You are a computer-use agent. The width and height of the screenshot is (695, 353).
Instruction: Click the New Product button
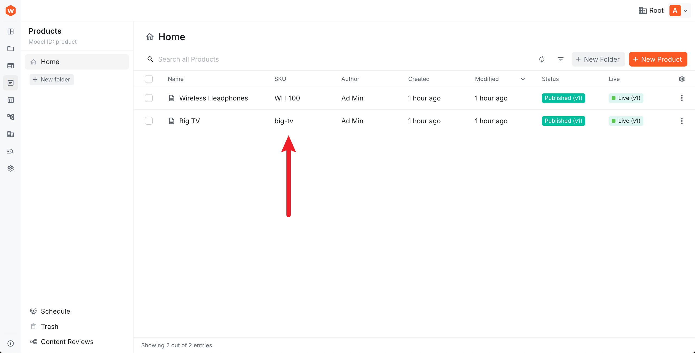pyautogui.click(x=658, y=59)
